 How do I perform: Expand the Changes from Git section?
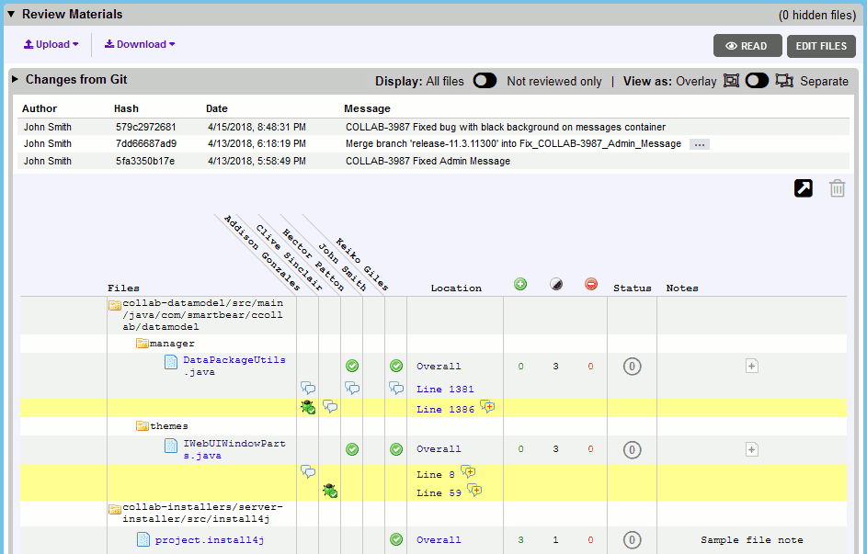16,80
